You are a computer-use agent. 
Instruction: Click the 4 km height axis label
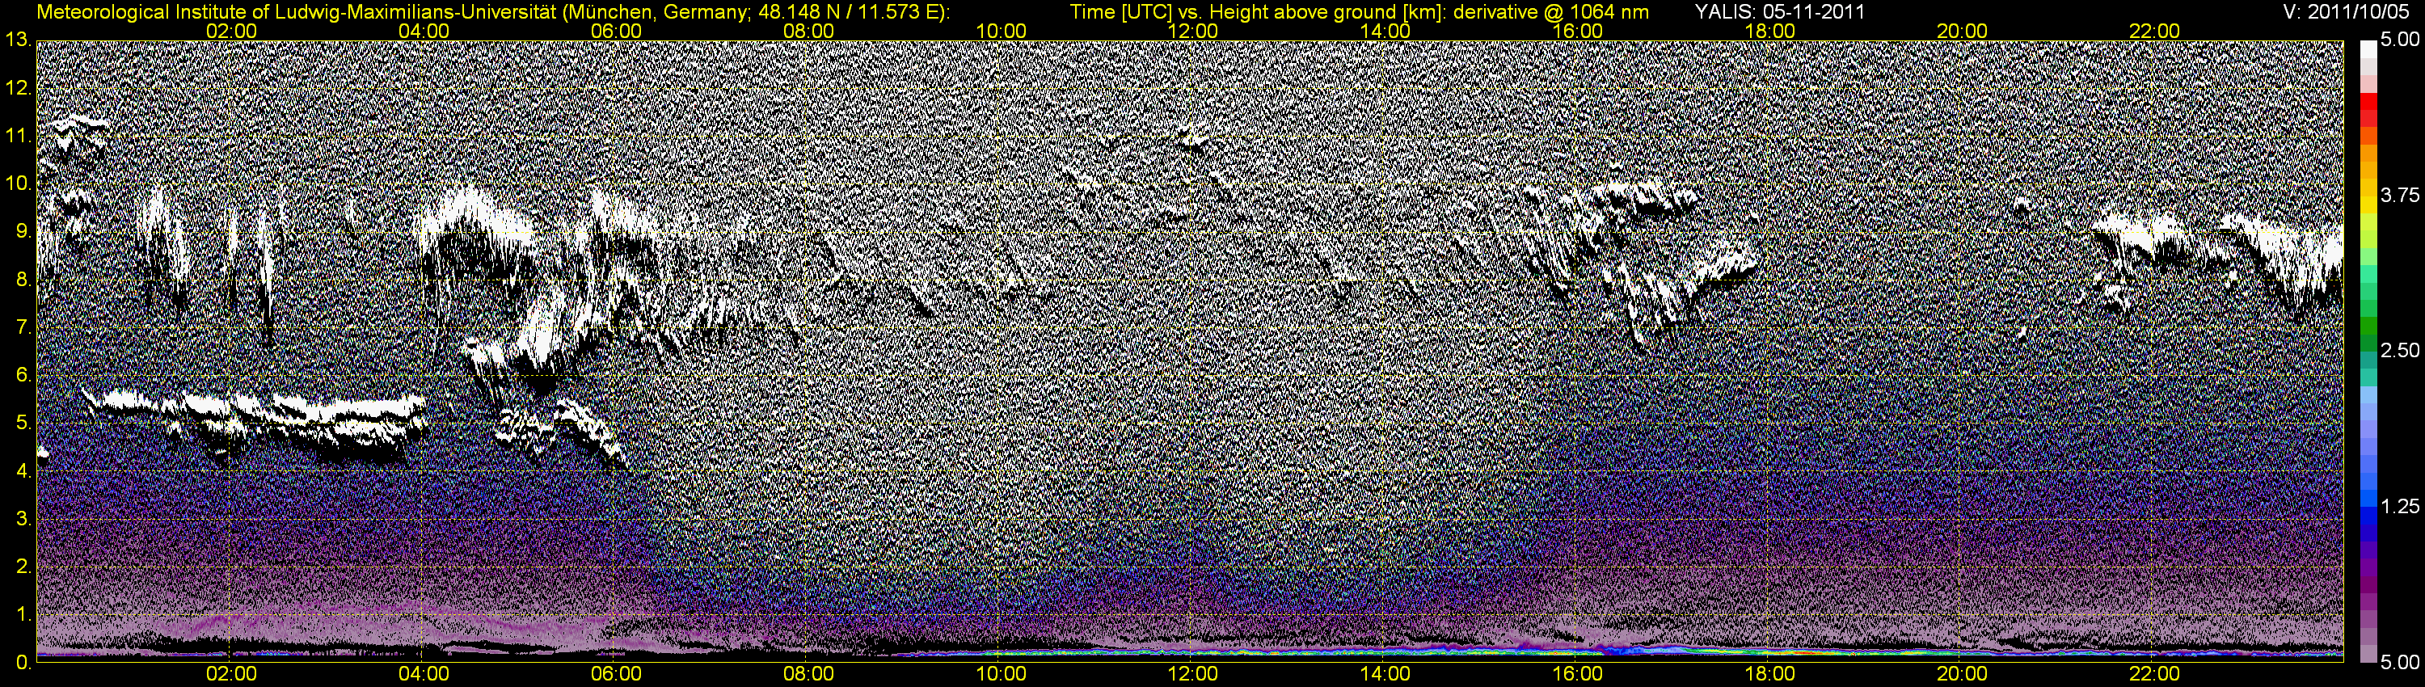coord(23,471)
